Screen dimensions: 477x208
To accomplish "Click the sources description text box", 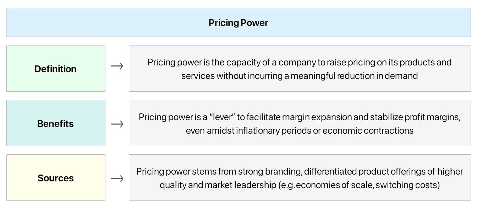I will 300,178.
